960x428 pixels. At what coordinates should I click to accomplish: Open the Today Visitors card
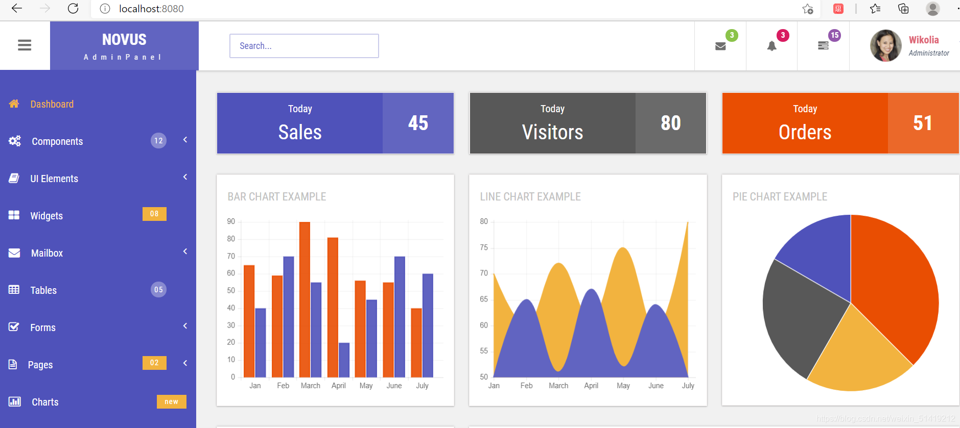click(x=588, y=123)
